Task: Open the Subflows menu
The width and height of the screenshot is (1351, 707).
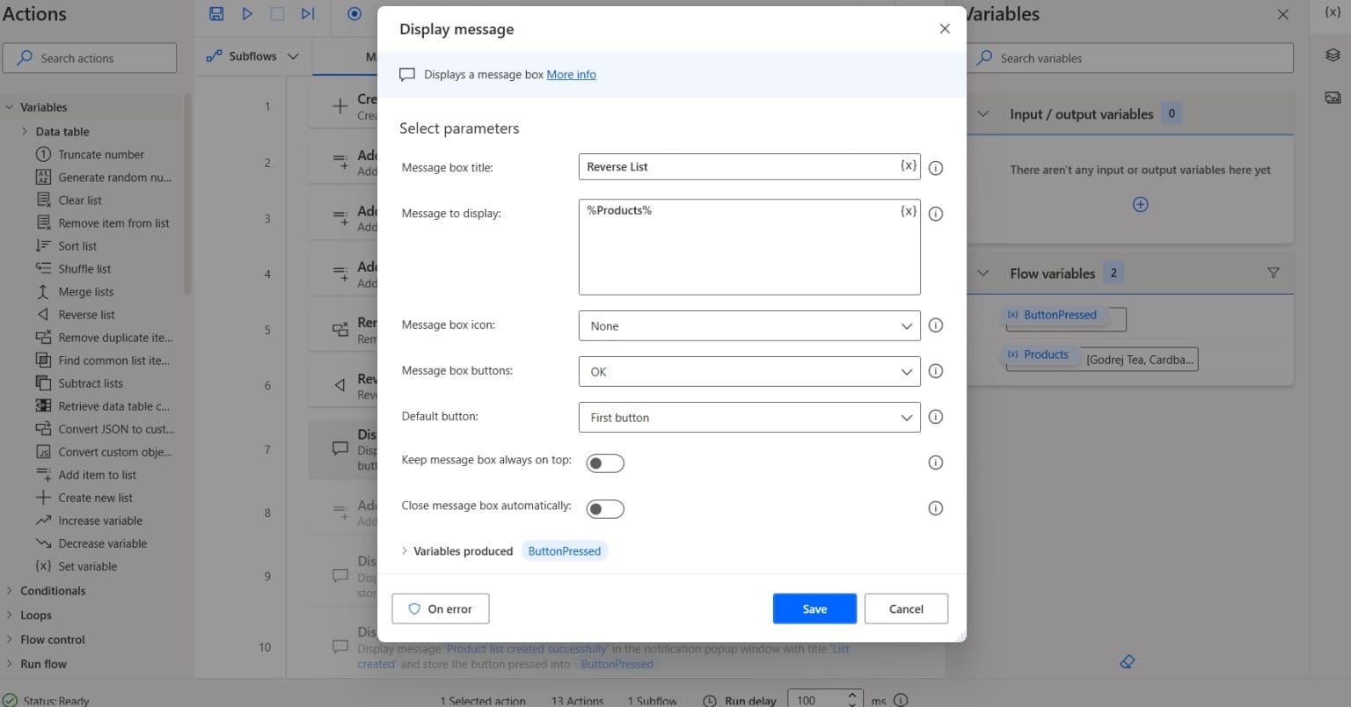Action: [252, 55]
